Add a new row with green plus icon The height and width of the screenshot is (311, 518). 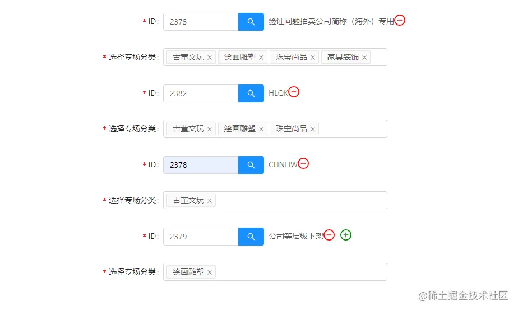click(x=346, y=235)
